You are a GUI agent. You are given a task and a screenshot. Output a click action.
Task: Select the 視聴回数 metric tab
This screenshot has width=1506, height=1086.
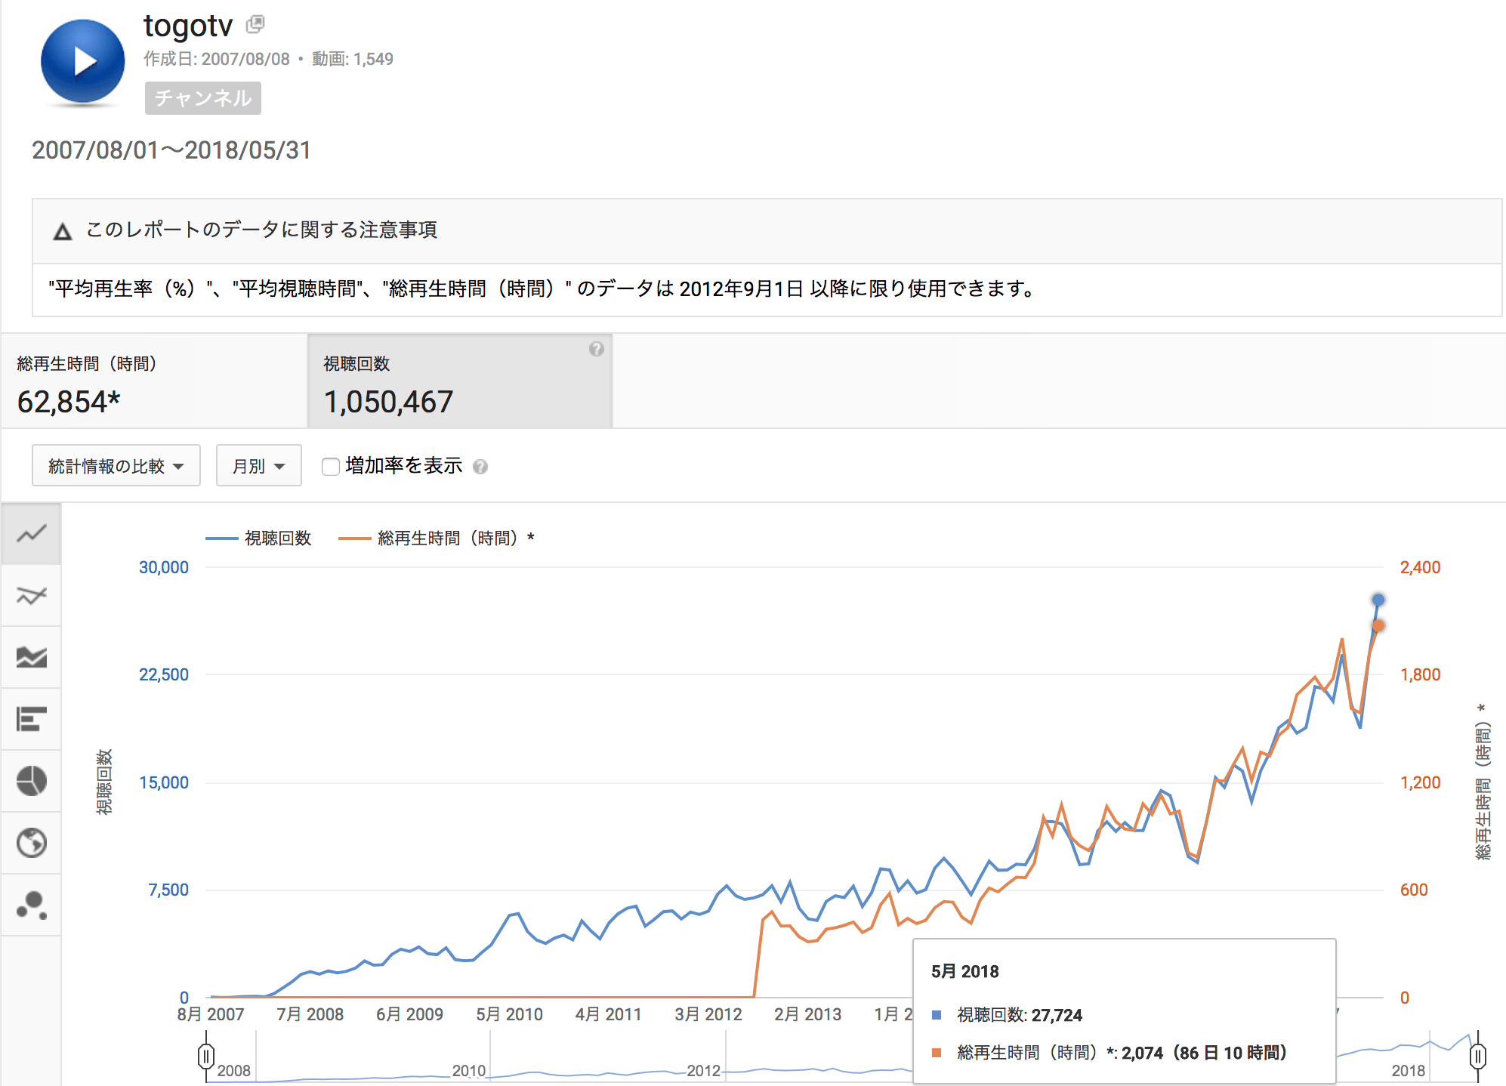[x=459, y=382]
